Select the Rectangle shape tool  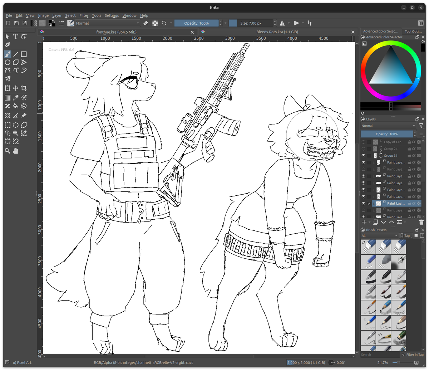(24, 54)
